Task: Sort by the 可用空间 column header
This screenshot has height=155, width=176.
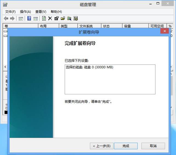Action: (158, 26)
